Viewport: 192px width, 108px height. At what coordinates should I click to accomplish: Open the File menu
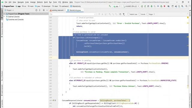click(x=6, y=2)
